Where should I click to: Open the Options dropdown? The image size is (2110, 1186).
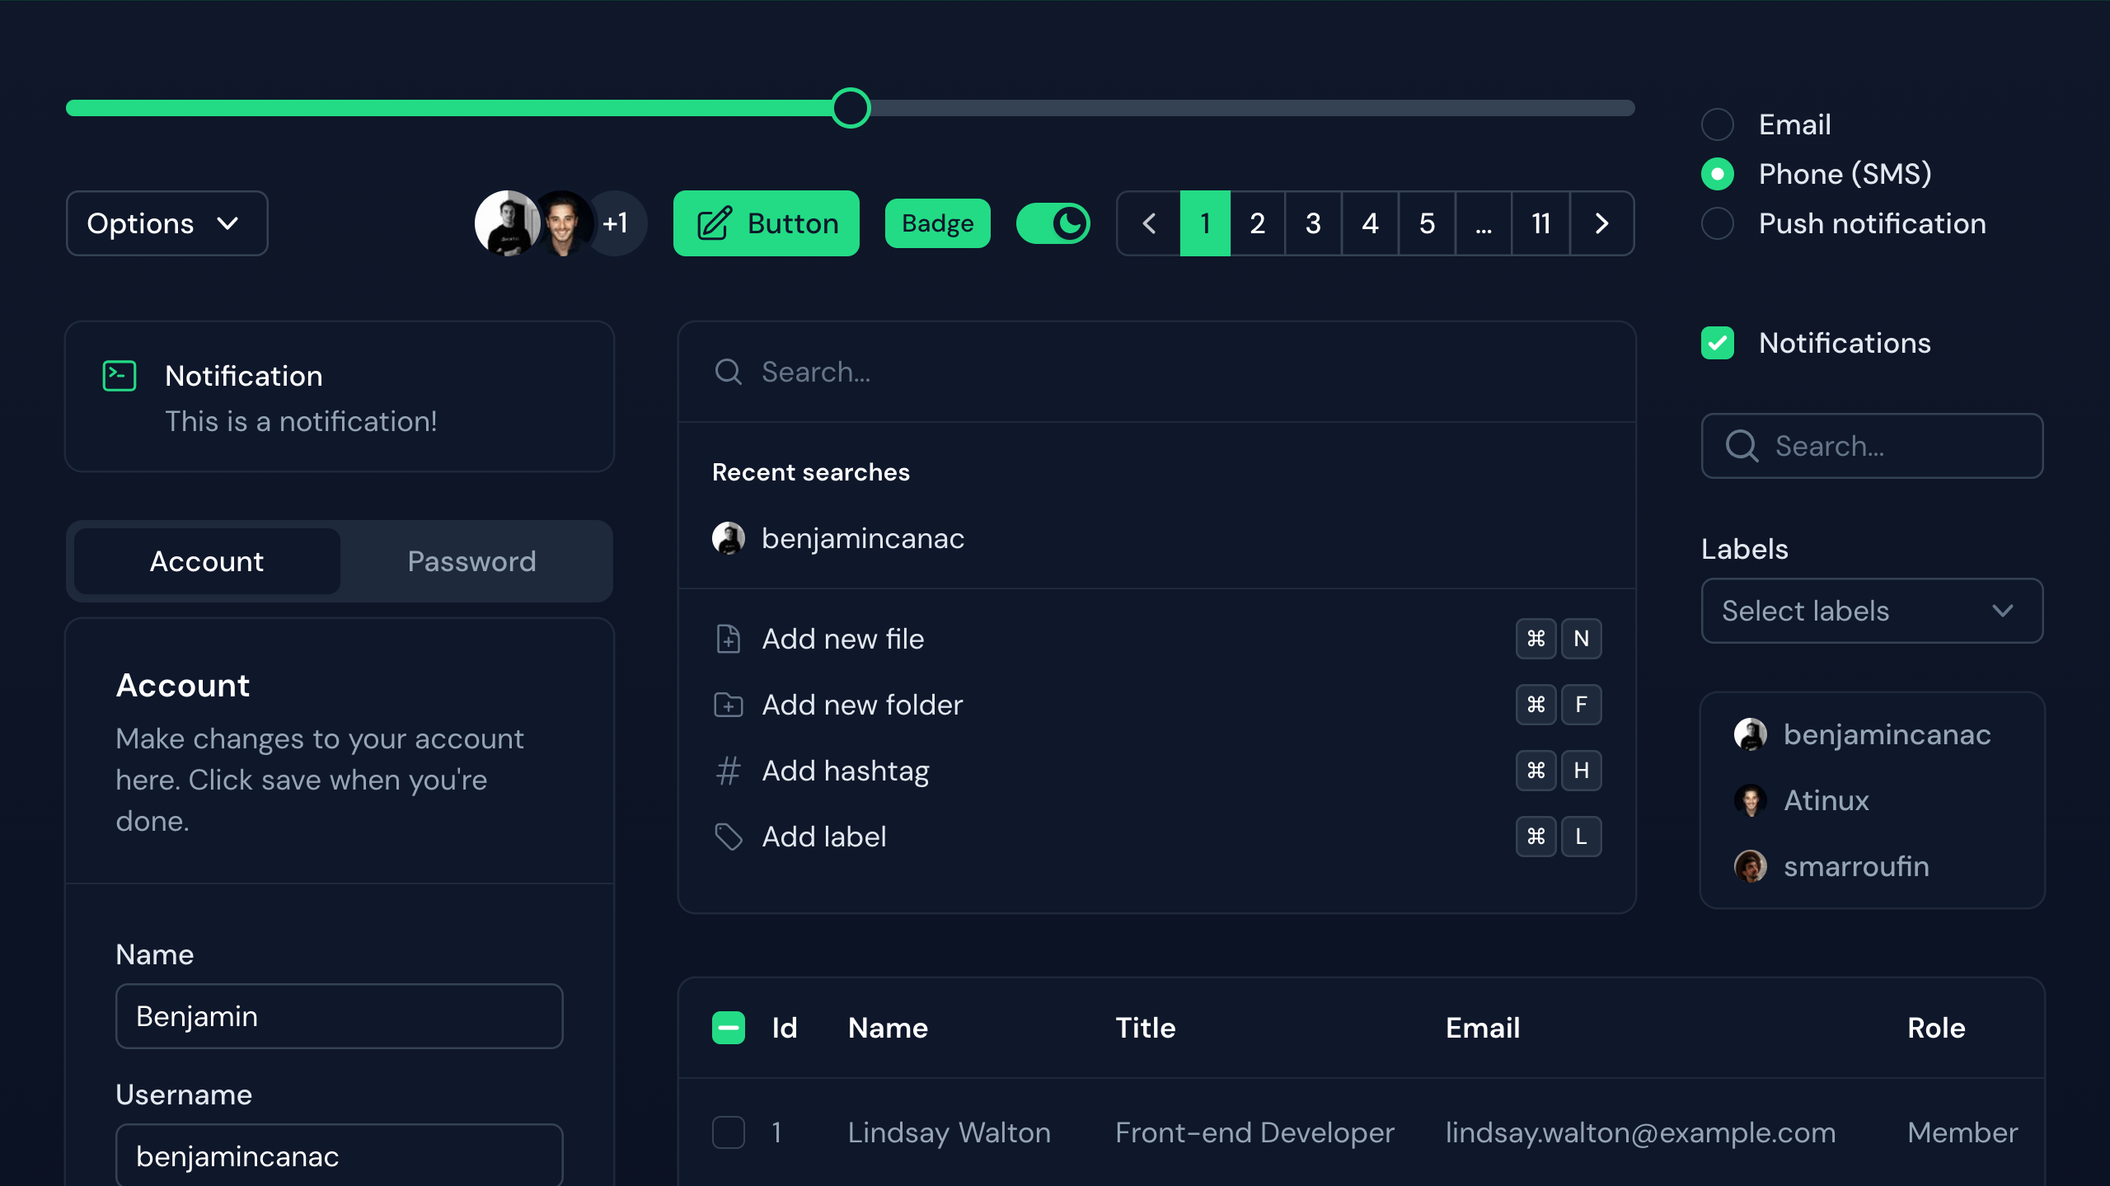tap(166, 223)
